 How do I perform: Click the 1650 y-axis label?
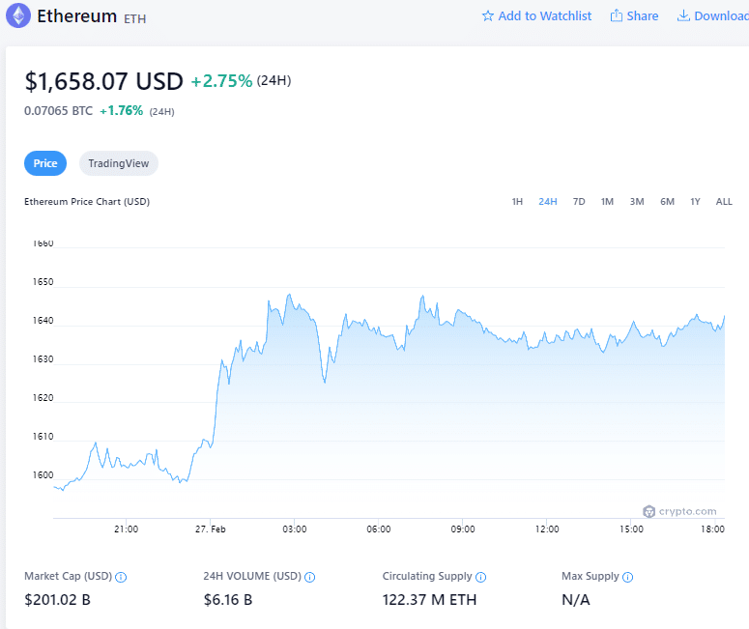click(43, 282)
